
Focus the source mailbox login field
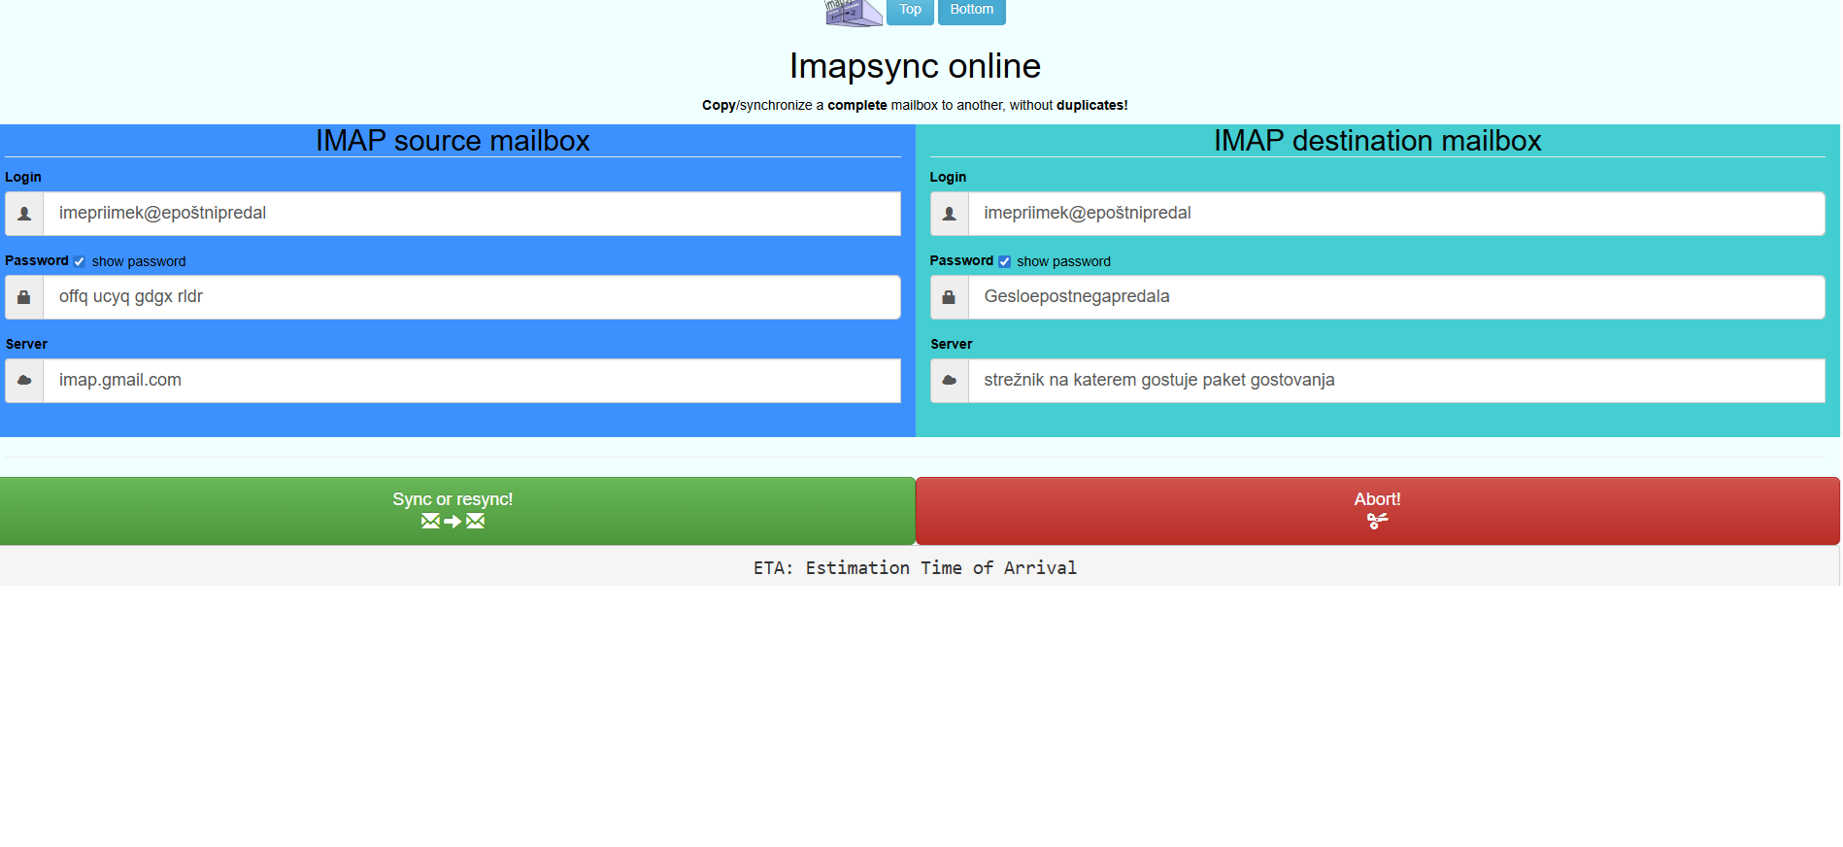[471, 214]
